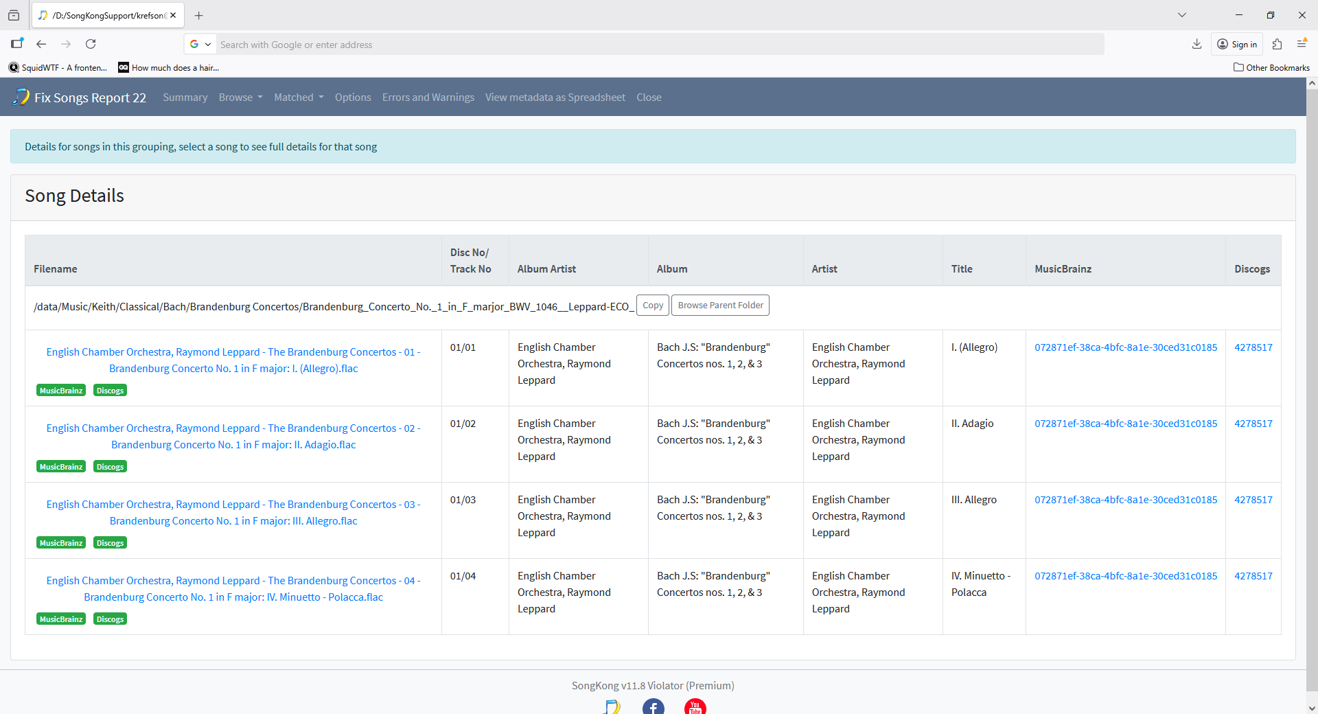This screenshot has height=714, width=1318.
Task: Go back using the browser back arrow
Action: 41,44
